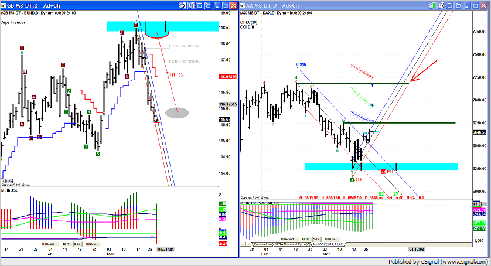This screenshot has width=491, height=266.
Task: Click the pop-out window icon in GB chart title bar
Action: click(x=208, y=5)
